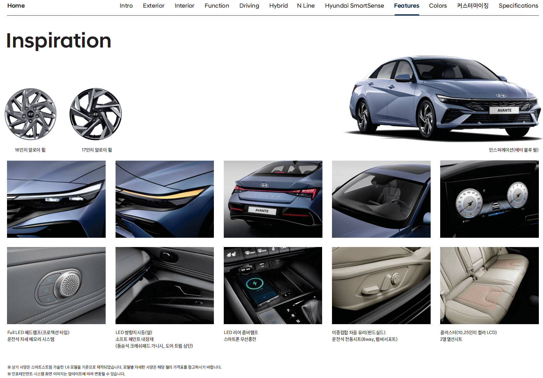
Task: Switch to the Exterior tab
Action: point(154,6)
